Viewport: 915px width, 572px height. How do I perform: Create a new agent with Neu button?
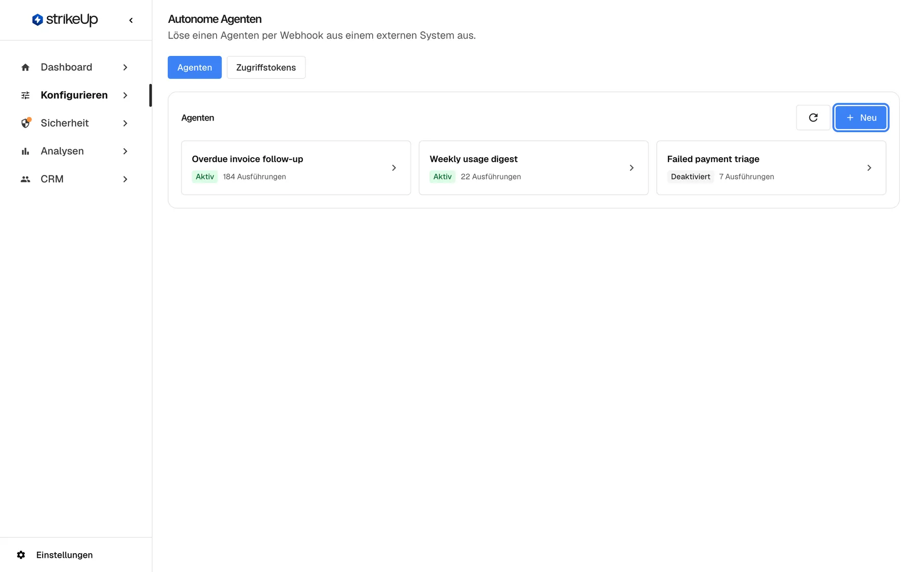point(861,117)
